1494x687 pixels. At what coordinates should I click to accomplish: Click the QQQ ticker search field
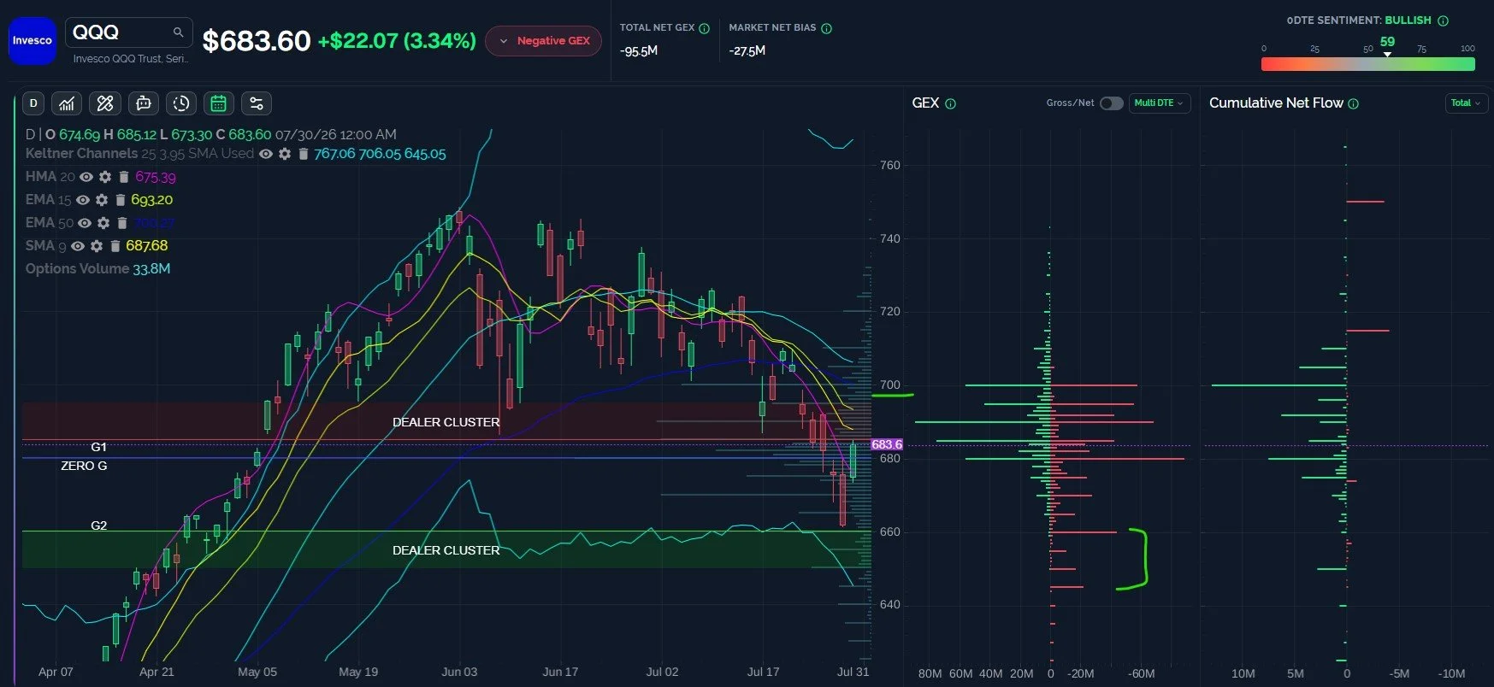(x=128, y=32)
